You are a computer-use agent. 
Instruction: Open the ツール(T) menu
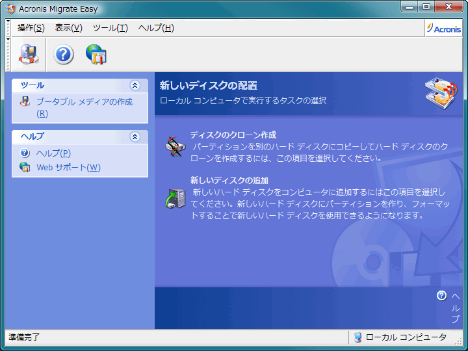click(x=110, y=28)
